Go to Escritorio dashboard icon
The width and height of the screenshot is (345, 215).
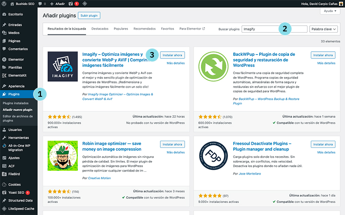click(4, 14)
